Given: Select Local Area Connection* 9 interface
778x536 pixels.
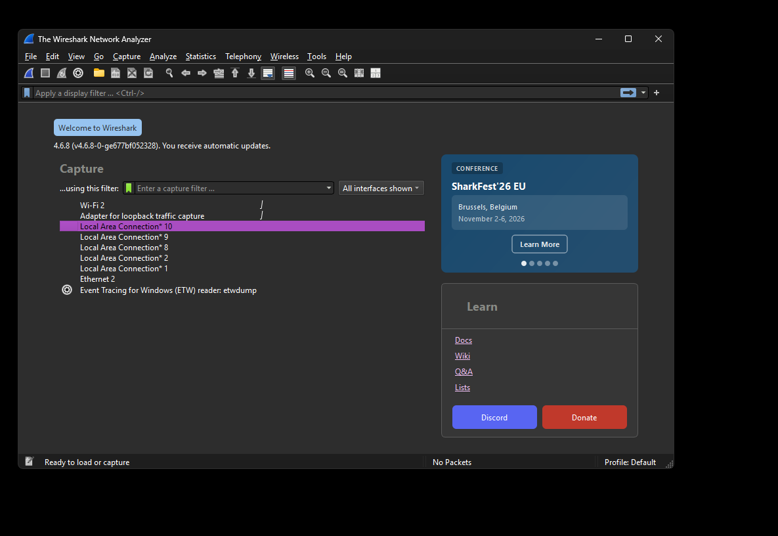Looking at the screenshot, I should 242,236.
